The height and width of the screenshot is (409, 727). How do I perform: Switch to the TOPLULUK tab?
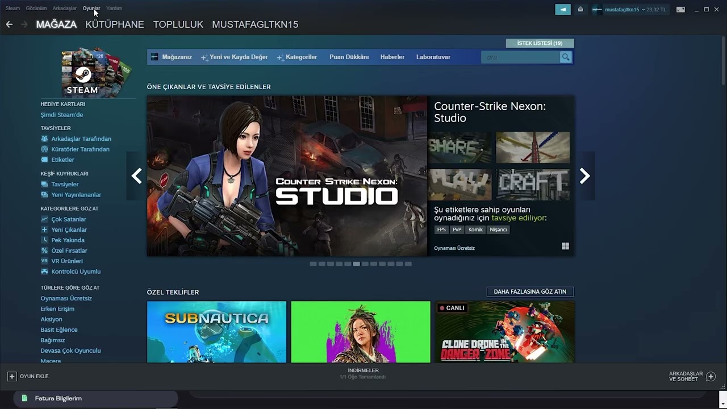click(x=178, y=24)
